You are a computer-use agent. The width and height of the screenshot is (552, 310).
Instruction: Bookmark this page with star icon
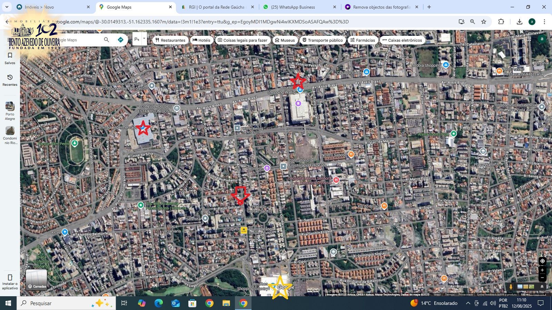484,22
